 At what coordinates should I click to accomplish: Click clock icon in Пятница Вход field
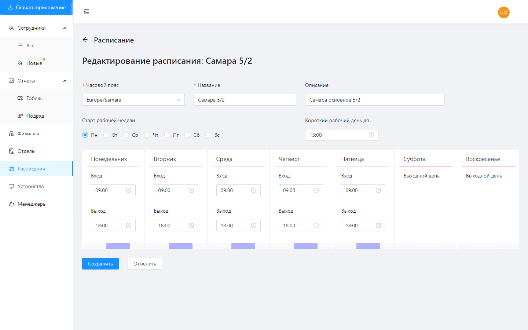click(x=378, y=190)
